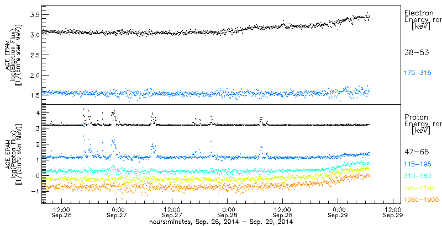442x226 pixels.
Task: Click the "0:00 Sep.27" time axis label
Action: click(117, 213)
